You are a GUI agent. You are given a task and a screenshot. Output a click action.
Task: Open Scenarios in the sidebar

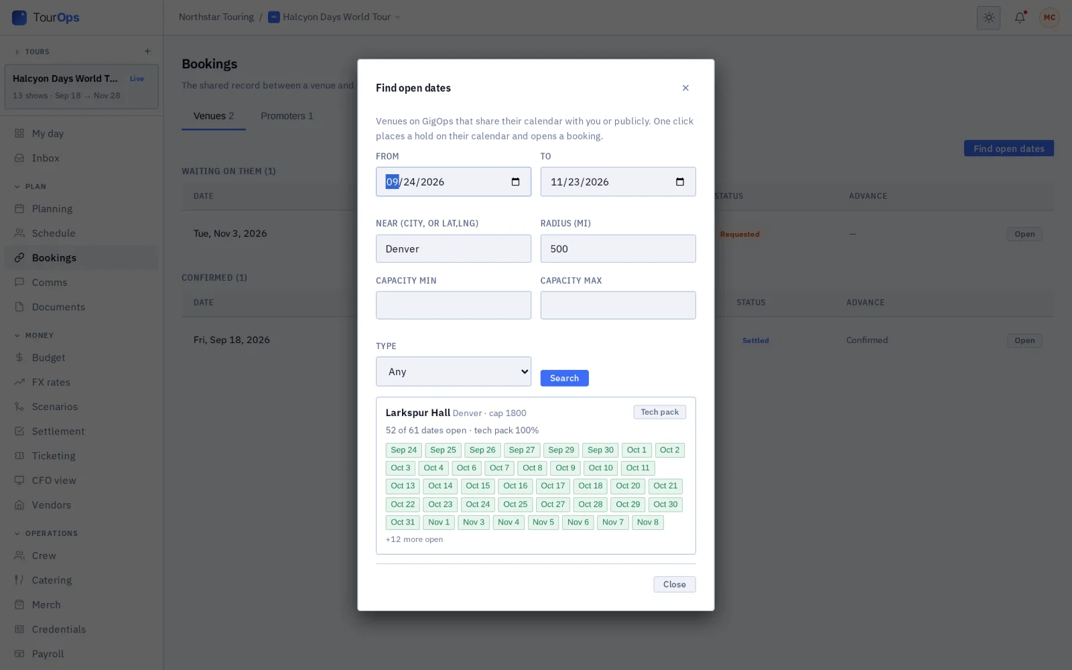click(81, 407)
